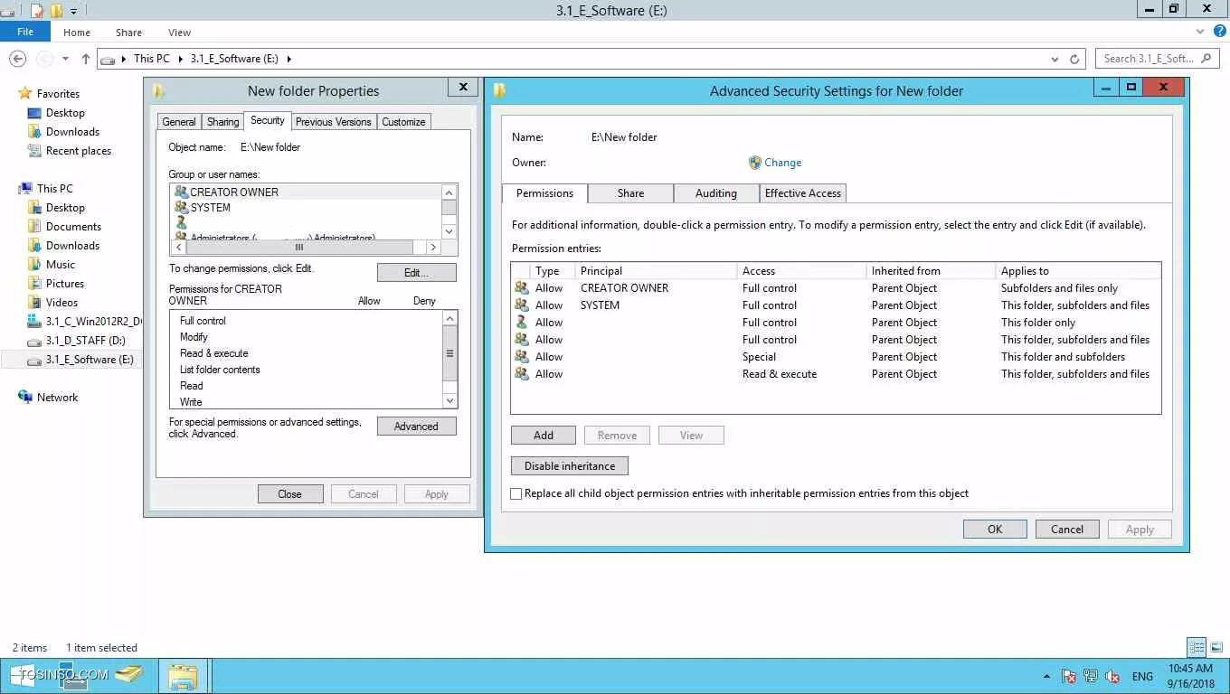Open the Previous Versions tab
This screenshot has width=1230, height=694.
tap(333, 122)
